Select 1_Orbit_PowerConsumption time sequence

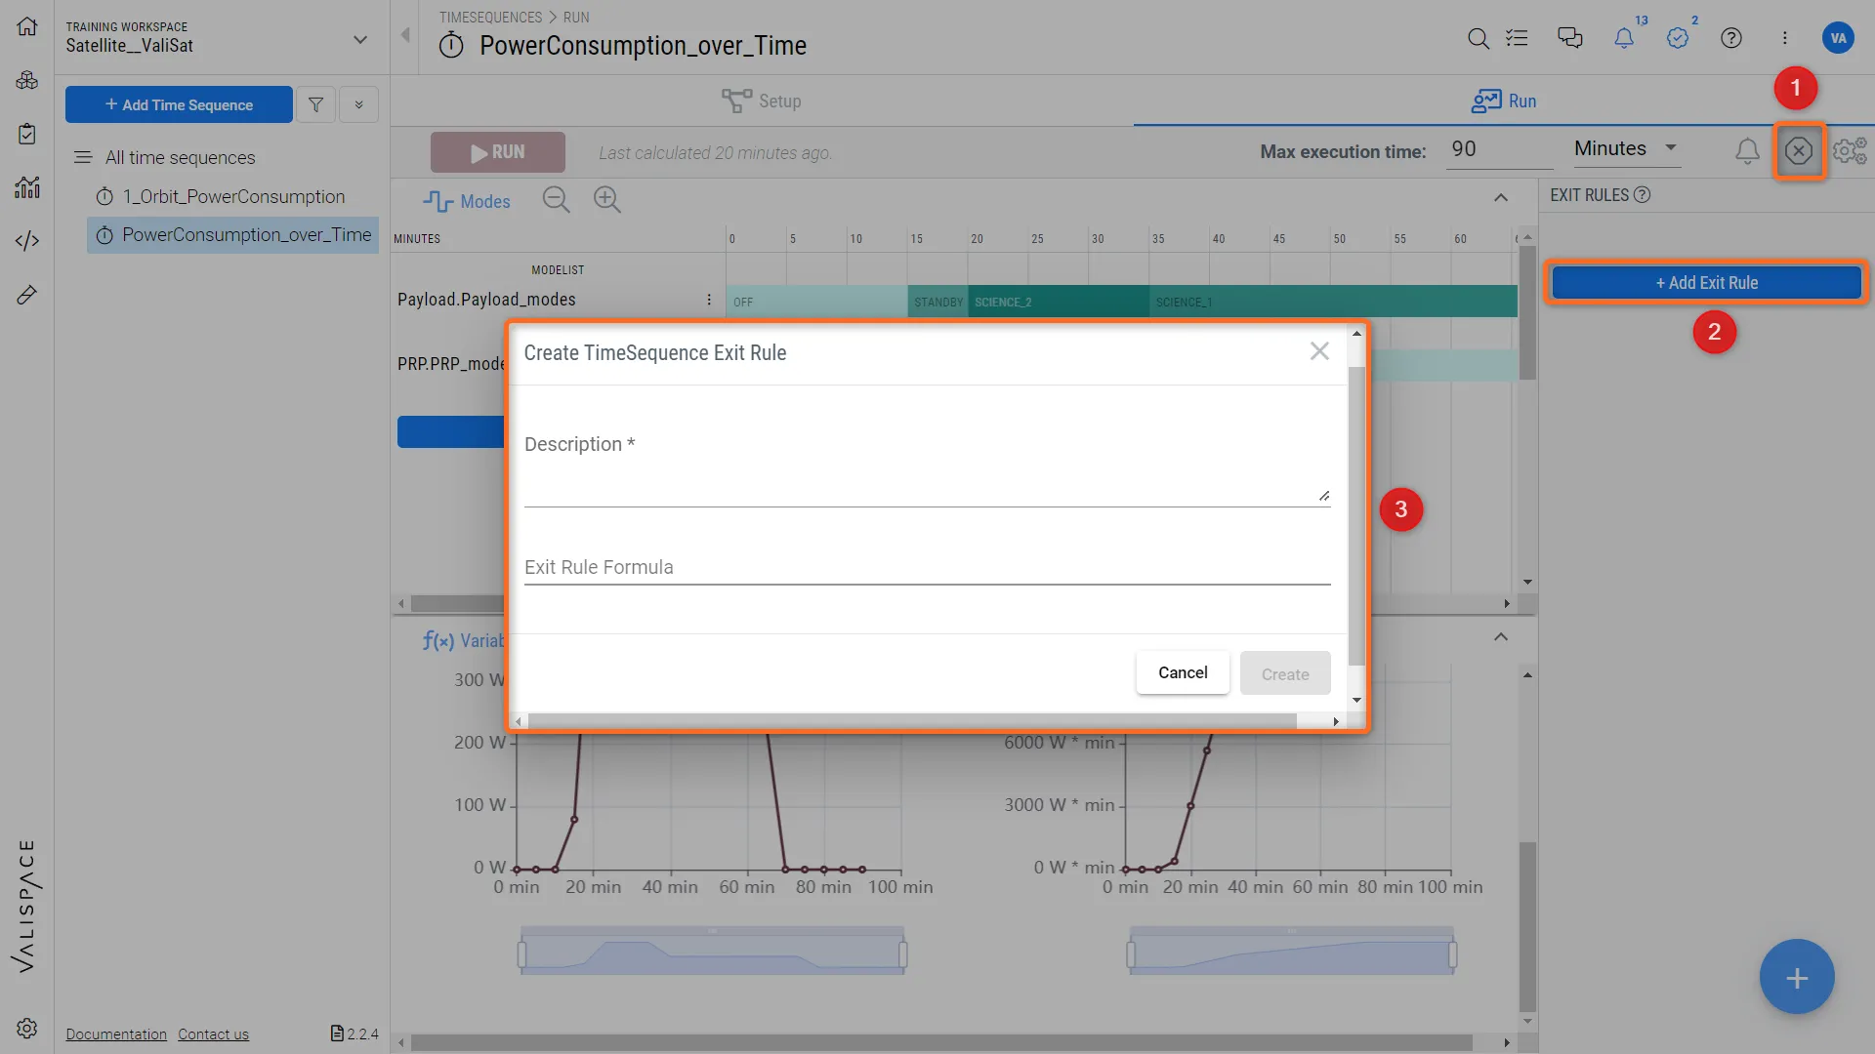point(233,197)
